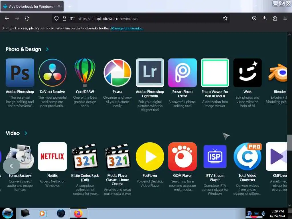Select the Picsart Photo Editor icon
The image size is (292, 219).
(182, 73)
